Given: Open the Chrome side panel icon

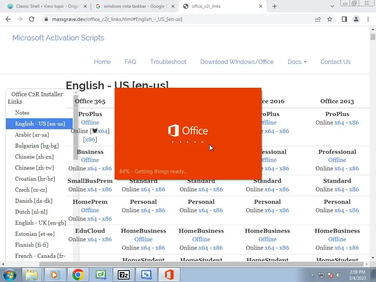Looking at the screenshot, I should click(344, 19).
